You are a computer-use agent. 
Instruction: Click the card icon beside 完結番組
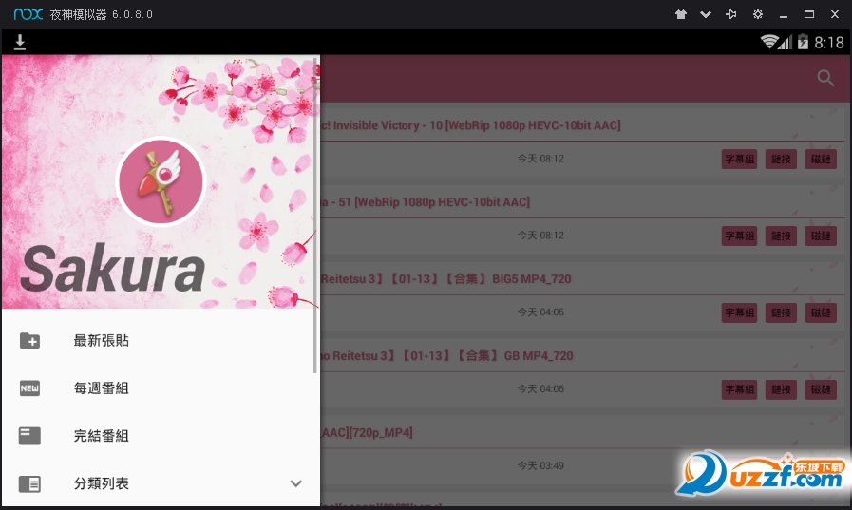tap(29, 436)
